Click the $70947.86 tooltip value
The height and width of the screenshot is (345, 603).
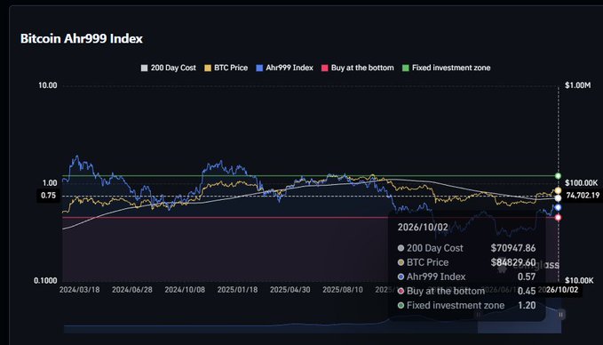(513, 248)
